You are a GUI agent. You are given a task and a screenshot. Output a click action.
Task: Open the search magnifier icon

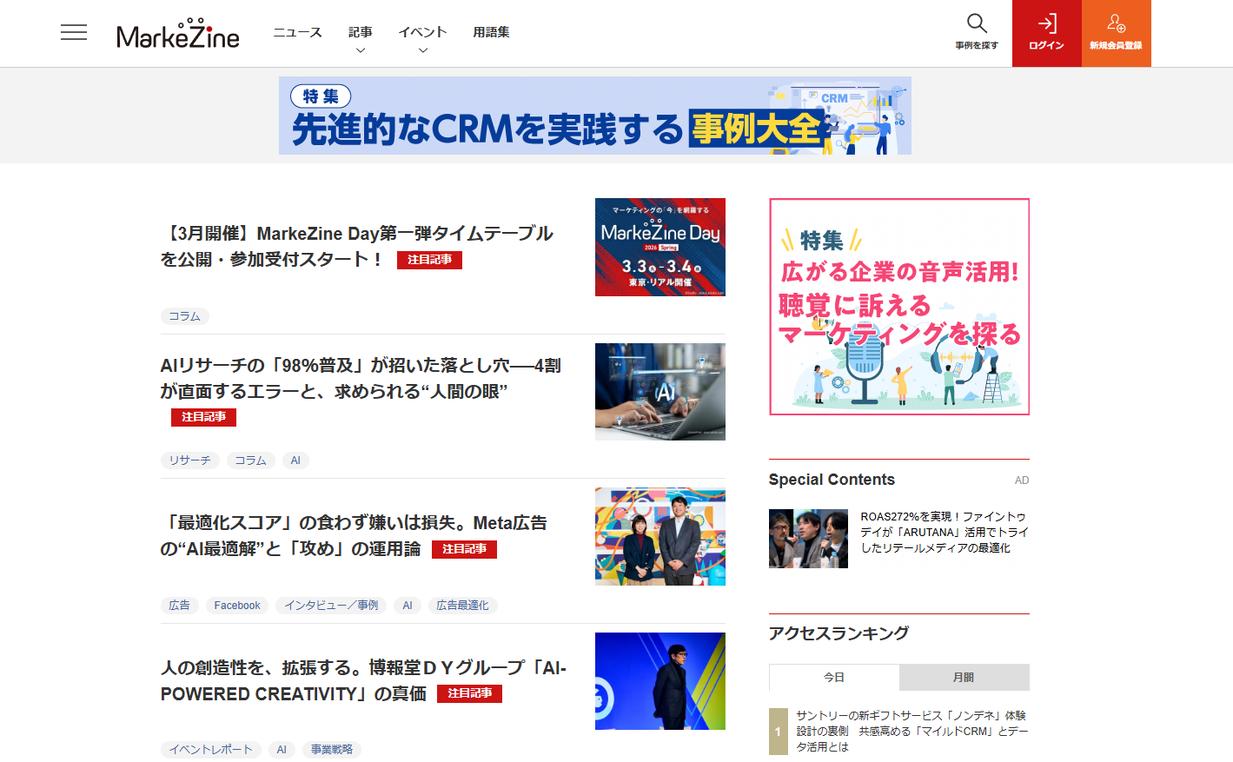point(977,32)
